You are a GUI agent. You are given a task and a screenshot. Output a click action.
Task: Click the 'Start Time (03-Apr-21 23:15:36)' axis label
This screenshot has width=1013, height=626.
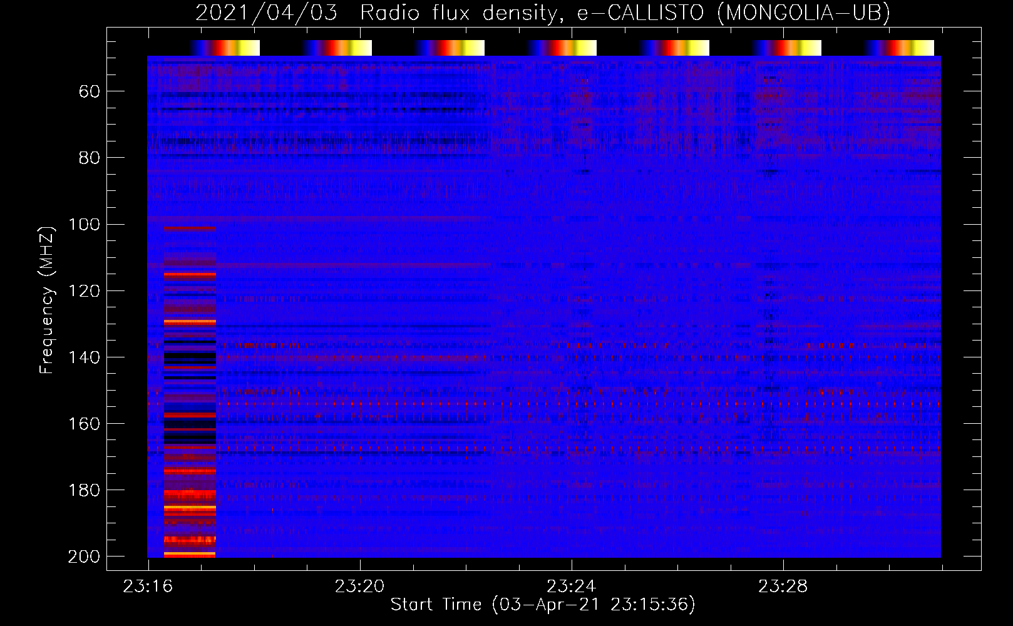(543, 605)
